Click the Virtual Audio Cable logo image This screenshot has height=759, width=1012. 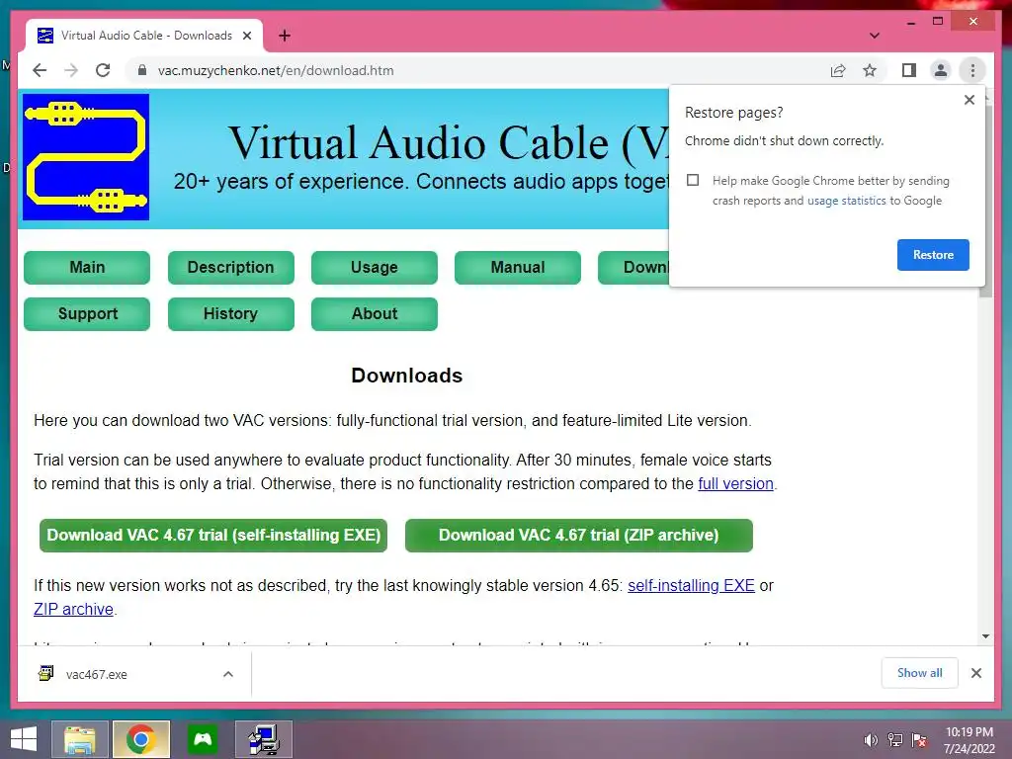pos(86,157)
